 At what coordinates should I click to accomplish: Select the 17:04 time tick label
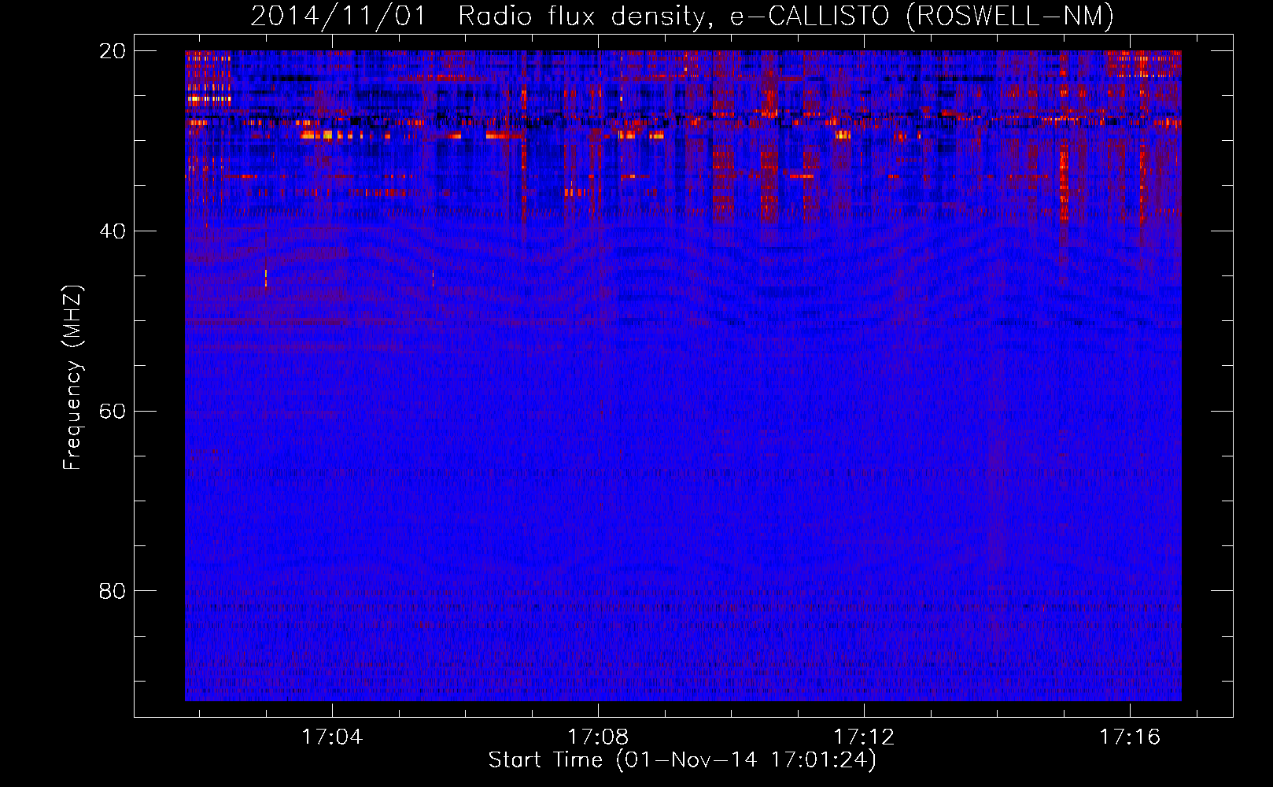pyautogui.click(x=332, y=737)
